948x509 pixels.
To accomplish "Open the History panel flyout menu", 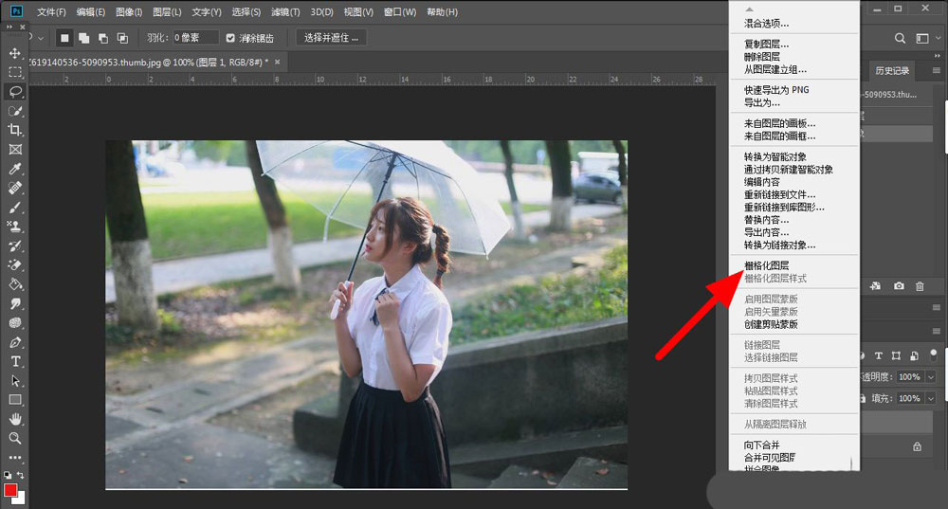I will (x=937, y=71).
